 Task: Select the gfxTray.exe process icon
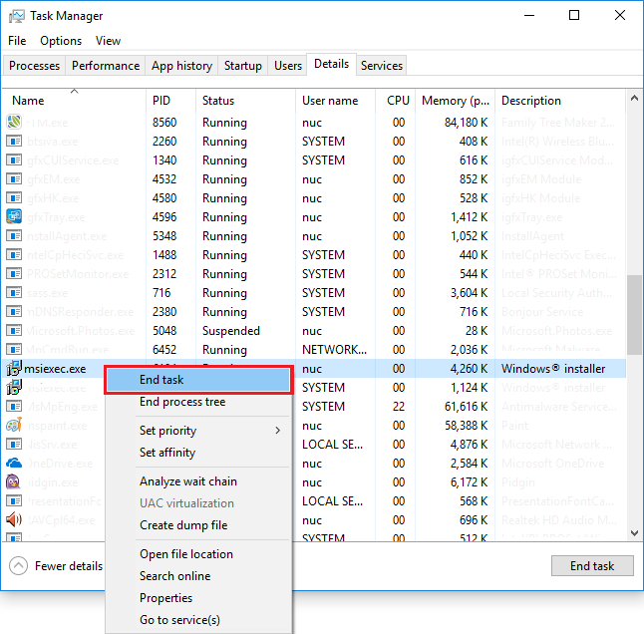tap(14, 216)
